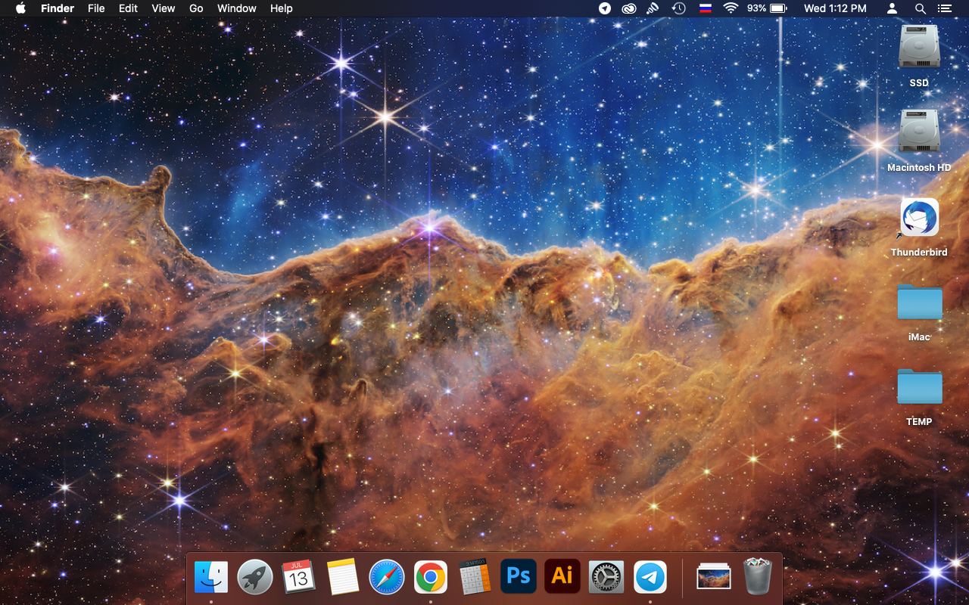This screenshot has width=969, height=605.
Task: Open Google Chrome from the Dock
Action: point(431,578)
